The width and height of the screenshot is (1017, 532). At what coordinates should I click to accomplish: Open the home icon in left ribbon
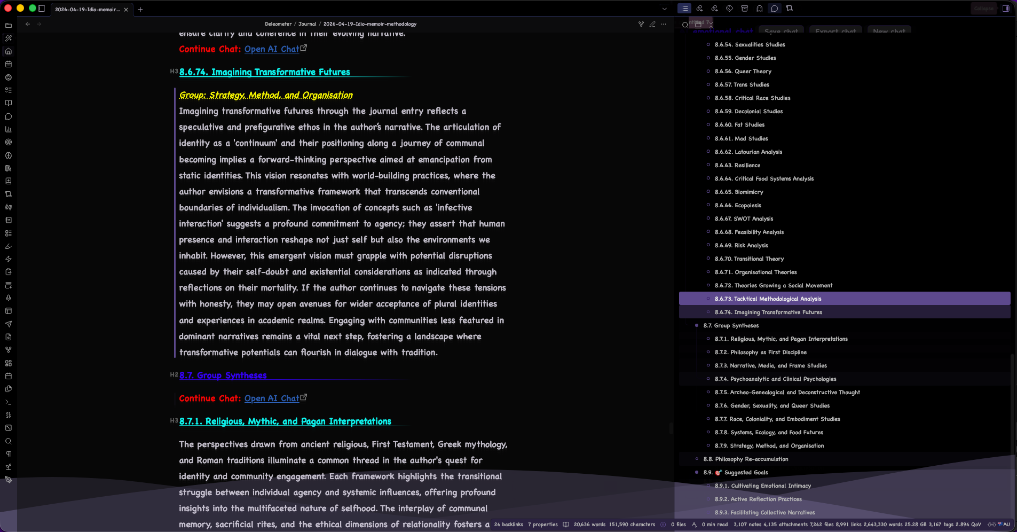click(9, 51)
